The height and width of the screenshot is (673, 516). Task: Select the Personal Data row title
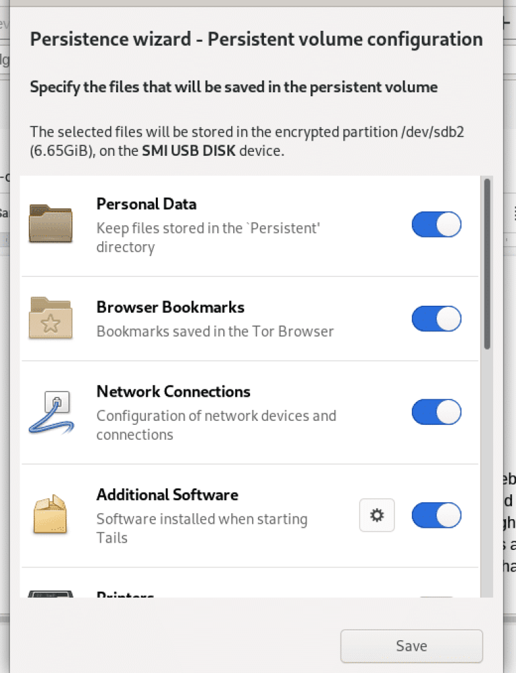146,204
